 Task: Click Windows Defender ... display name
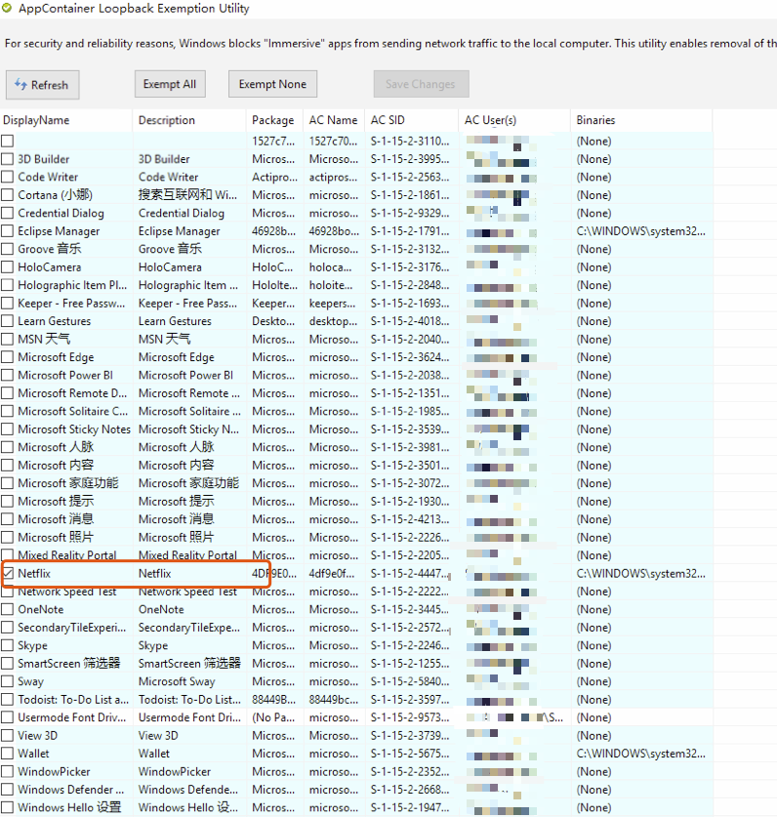[71, 790]
